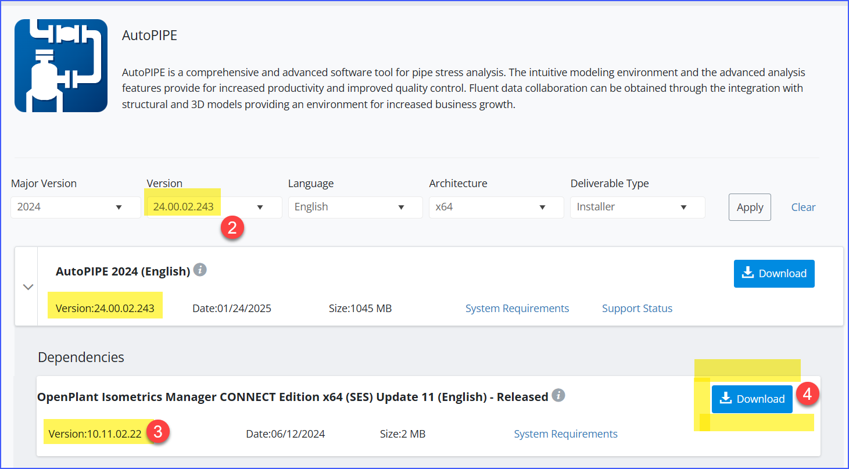This screenshot has width=849, height=469.
Task: Open the Major Version dropdown showing 2024
Action: click(76, 207)
